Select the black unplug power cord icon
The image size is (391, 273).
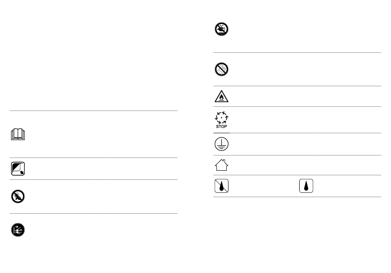(18, 230)
